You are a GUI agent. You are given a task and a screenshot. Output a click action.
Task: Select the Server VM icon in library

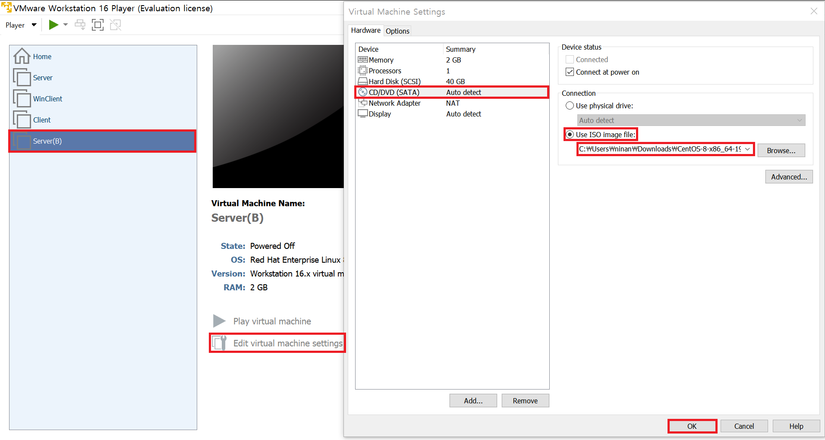tap(22, 77)
